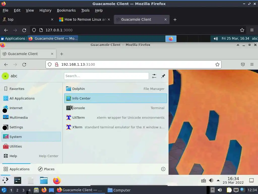Switch to workspace 3 in bottom taskbar
This screenshot has height=194, width=258.
click(23, 190)
